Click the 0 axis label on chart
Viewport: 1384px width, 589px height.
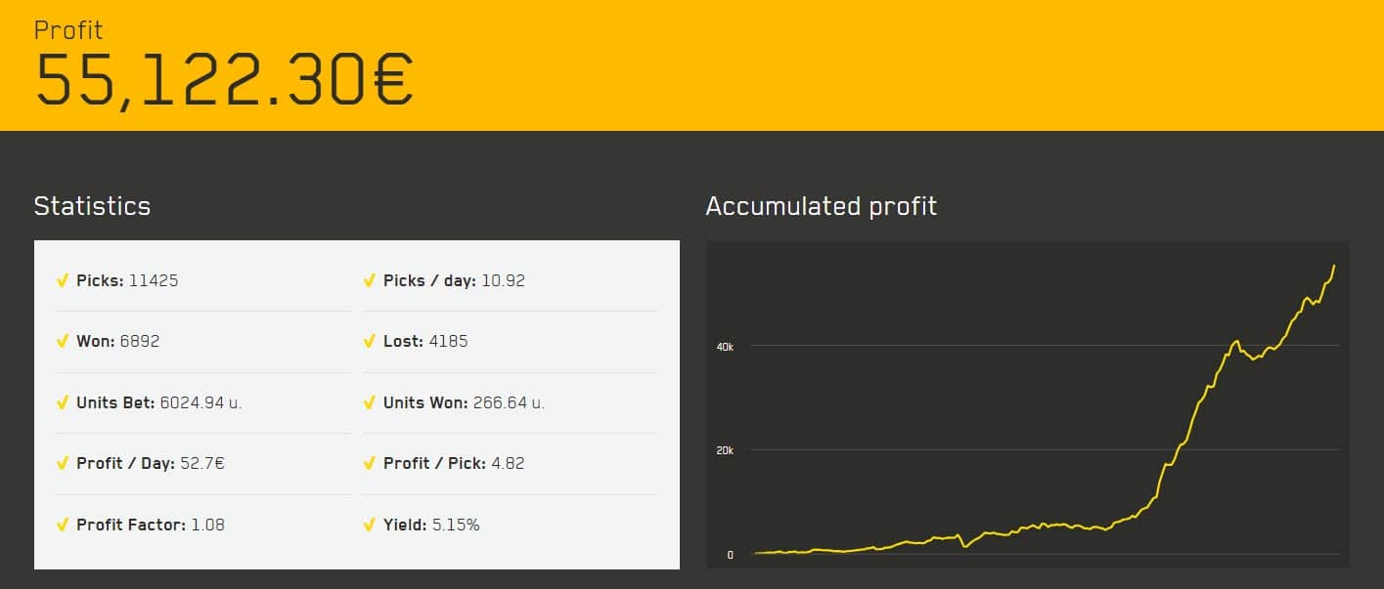click(x=730, y=555)
